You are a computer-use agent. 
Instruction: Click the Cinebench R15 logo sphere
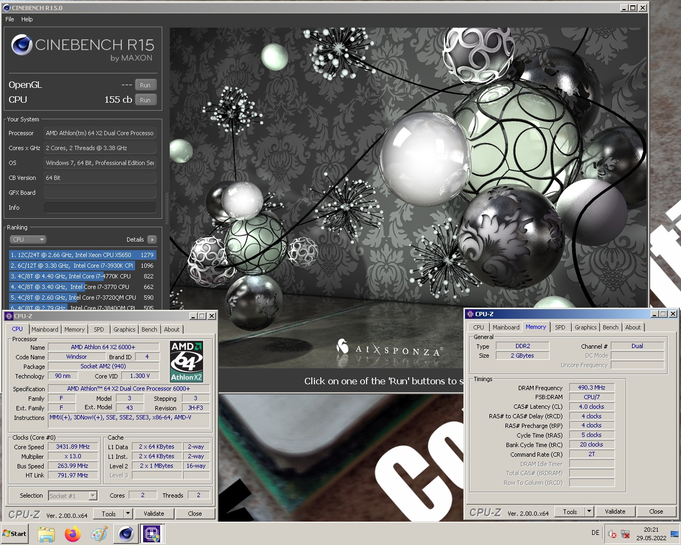(x=22, y=45)
